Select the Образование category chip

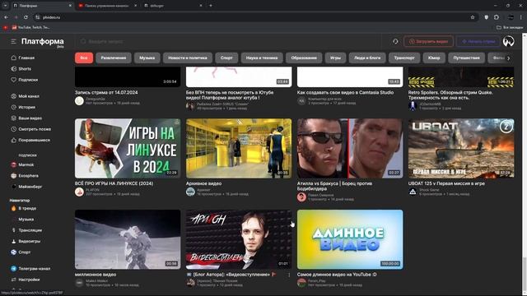point(304,58)
